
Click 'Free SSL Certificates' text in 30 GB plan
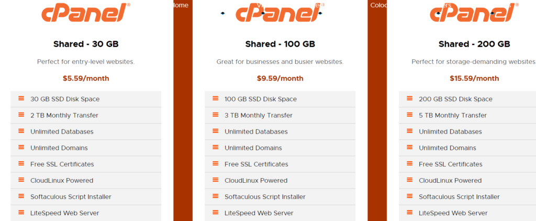click(62, 164)
